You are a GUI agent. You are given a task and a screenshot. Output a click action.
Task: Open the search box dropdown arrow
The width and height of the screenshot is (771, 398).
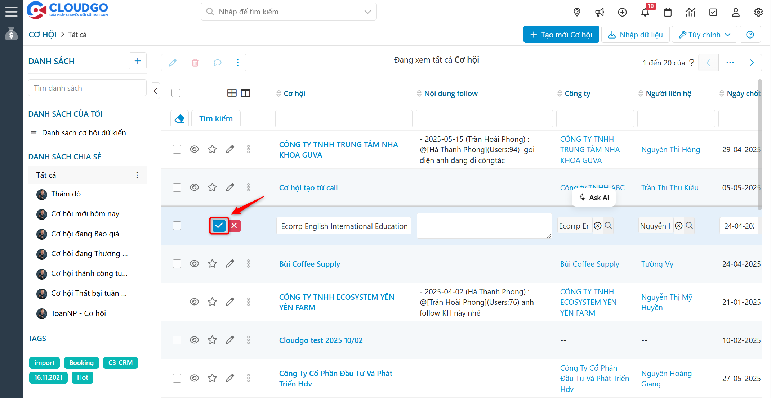(x=367, y=12)
